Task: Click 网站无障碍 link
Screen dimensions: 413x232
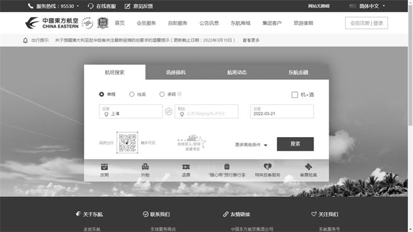Action: (319, 6)
